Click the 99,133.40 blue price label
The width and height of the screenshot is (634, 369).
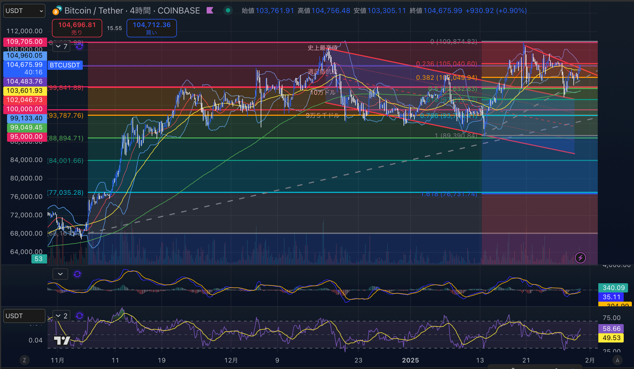27,118
